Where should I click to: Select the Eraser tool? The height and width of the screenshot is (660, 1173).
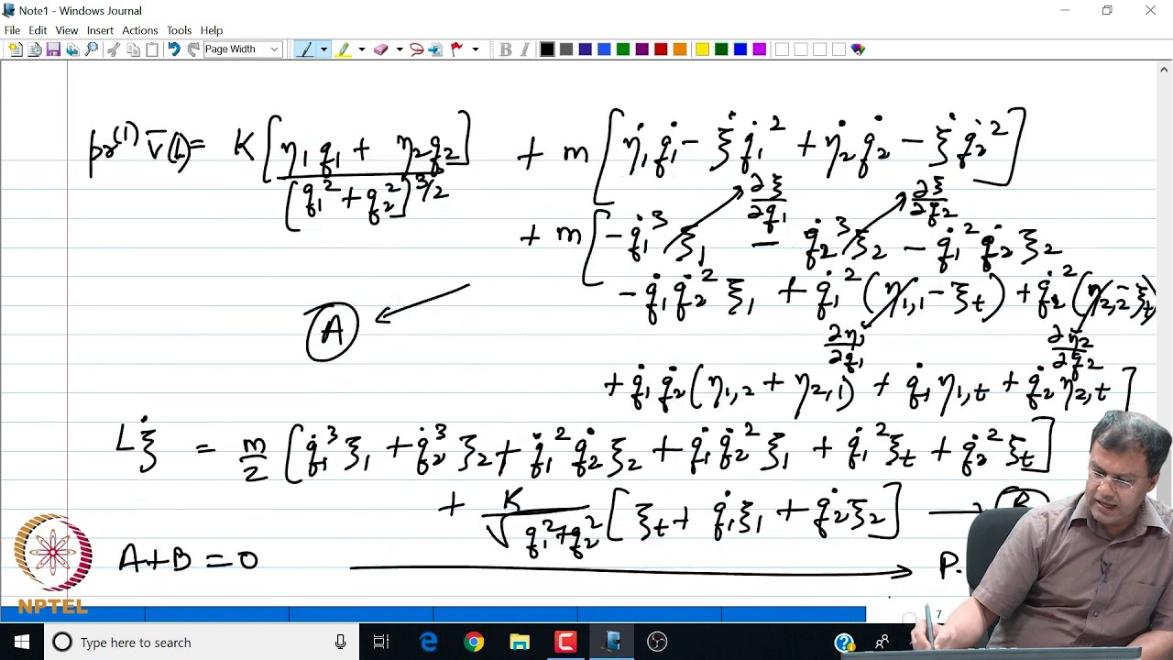coord(380,49)
